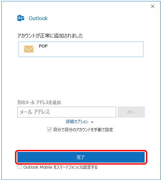Click the Outlook Mobile をスマートフォンにも設定する label
The width and height of the screenshot is (161, 180).
coord(60,167)
